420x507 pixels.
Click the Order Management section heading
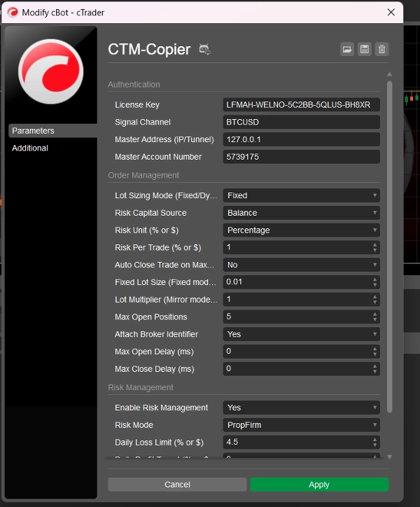(x=143, y=175)
